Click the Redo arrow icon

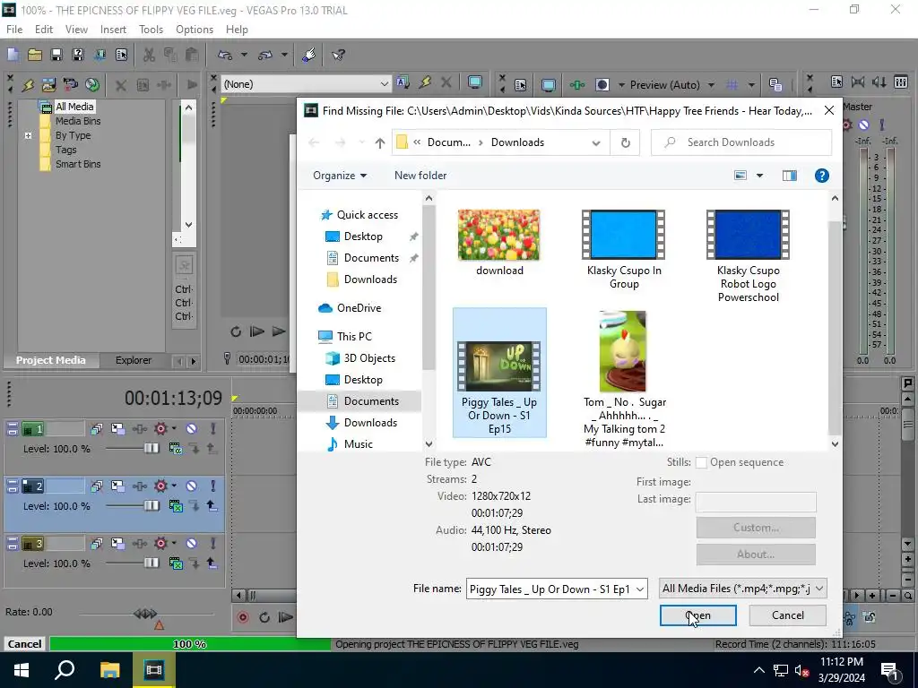(x=265, y=55)
